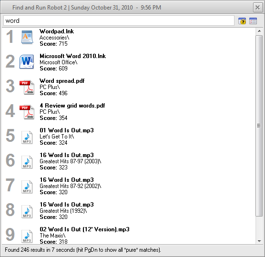Click result number 4 label

pos(10,111)
